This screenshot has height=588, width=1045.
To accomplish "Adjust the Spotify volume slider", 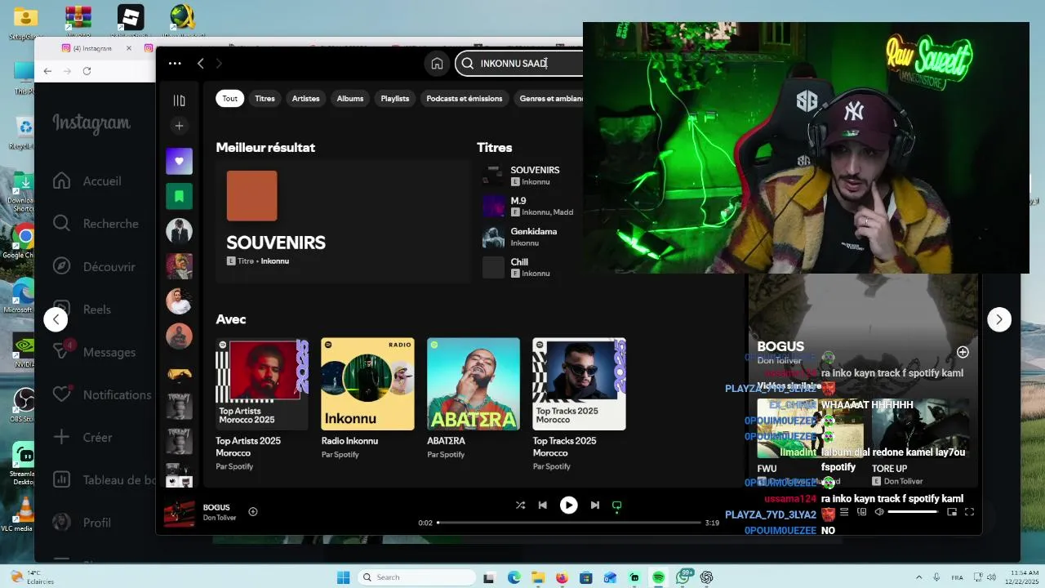I will (913, 512).
